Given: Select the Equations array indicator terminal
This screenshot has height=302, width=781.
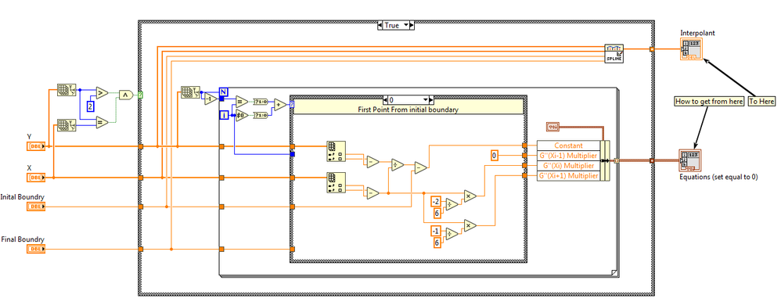Looking at the screenshot, I should [x=690, y=160].
